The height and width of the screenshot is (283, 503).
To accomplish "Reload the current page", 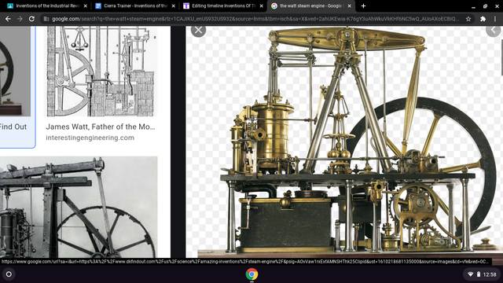I will click(x=31, y=19).
